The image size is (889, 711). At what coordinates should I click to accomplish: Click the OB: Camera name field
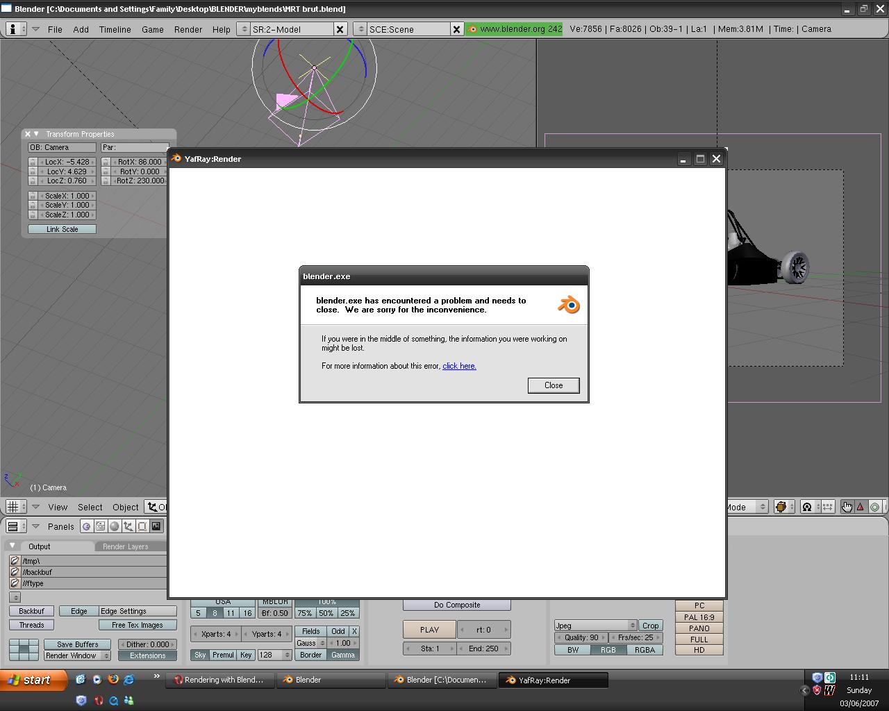point(62,147)
